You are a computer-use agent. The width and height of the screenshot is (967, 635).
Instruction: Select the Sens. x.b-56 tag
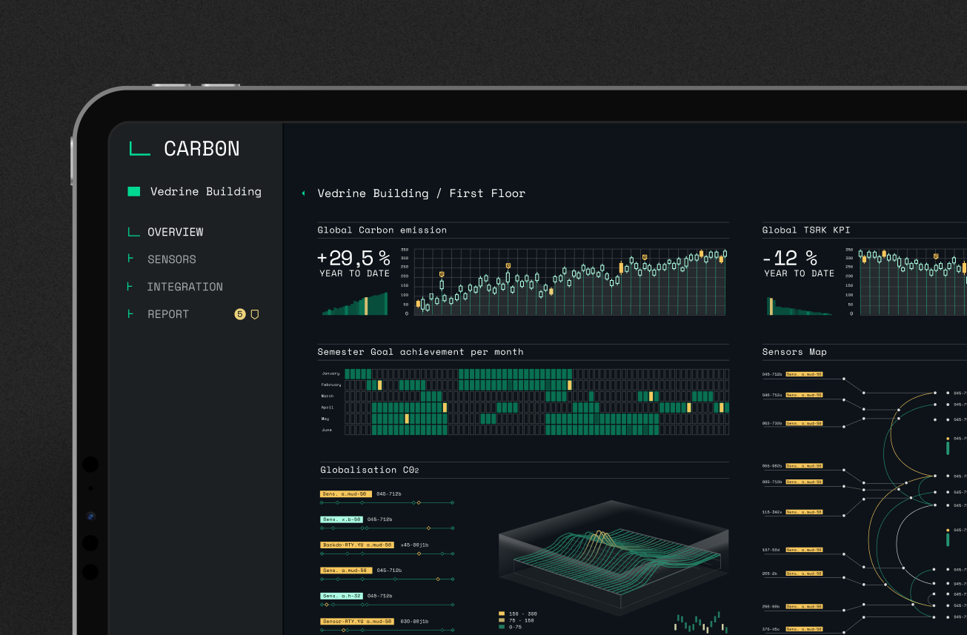(342, 519)
